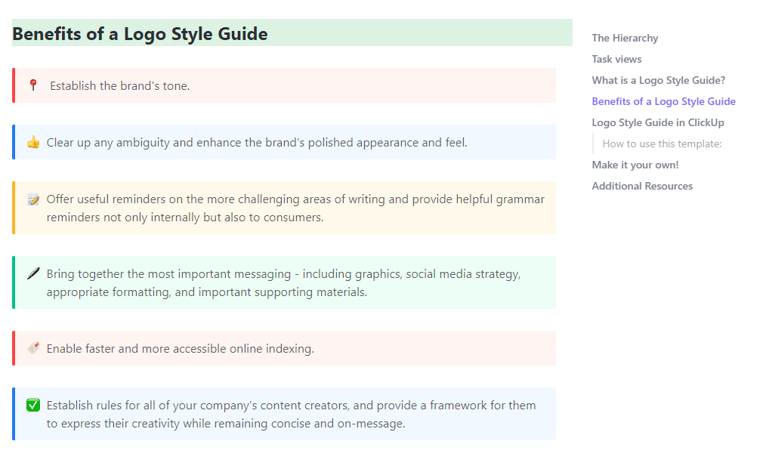Open Task views in outline
The width and height of the screenshot is (766, 466).
pos(616,59)
